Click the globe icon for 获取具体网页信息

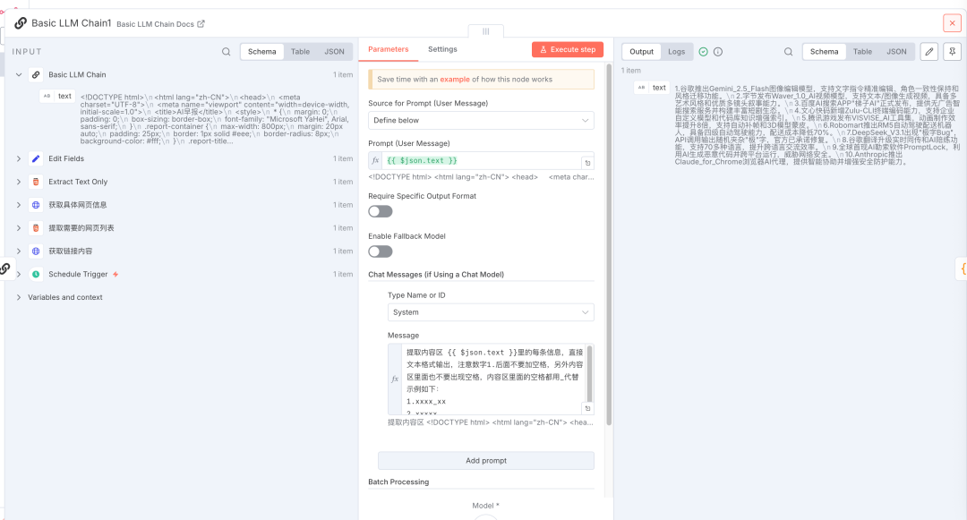pos(36,205)
